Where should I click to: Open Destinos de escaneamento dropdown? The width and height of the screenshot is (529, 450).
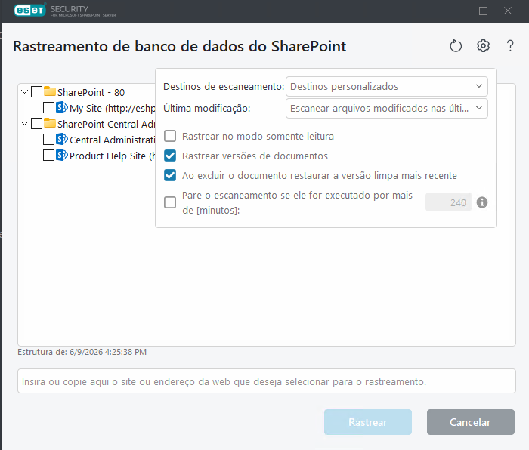387,87
